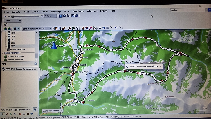Select the 2019 list in tree
Screen dimensions: 211x119
[x=13, y=33]
